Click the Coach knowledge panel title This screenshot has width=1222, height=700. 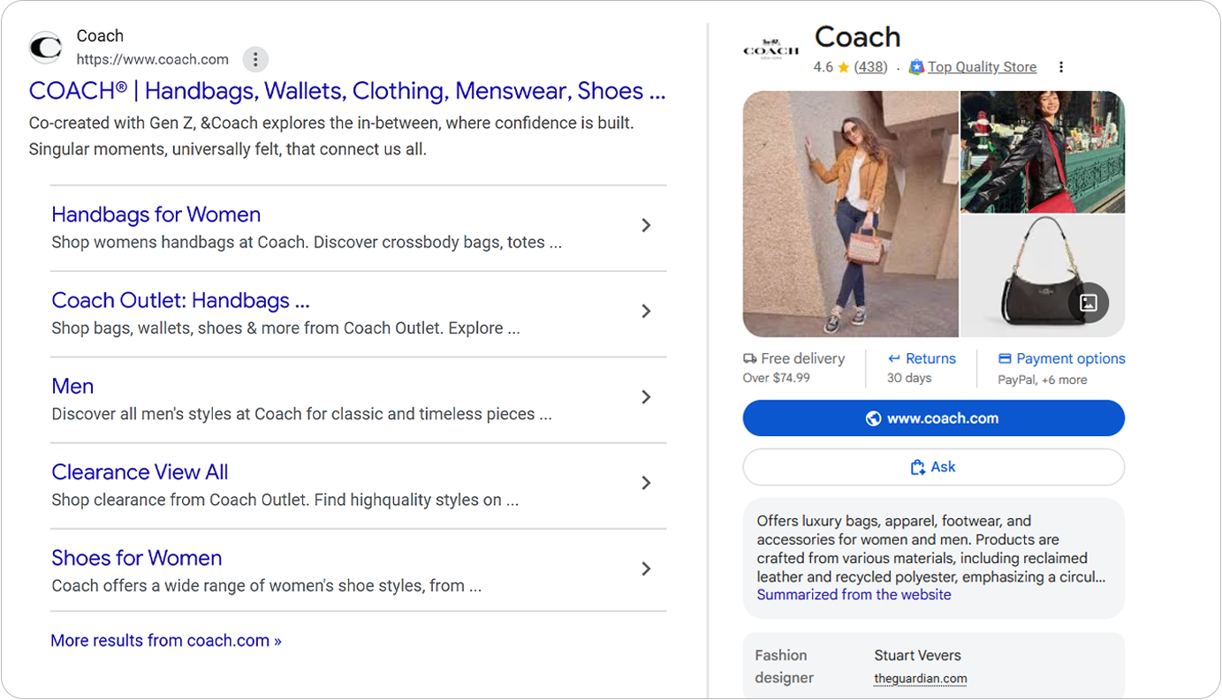857,37
